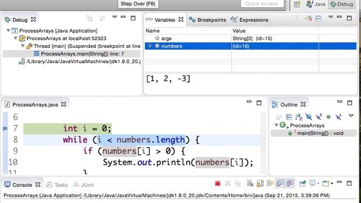Click the Outline view tab
This screenshot has height=203, width=361.
tap(289, 104)
